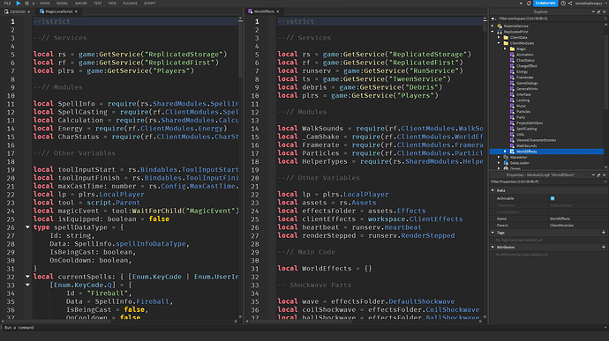Click the Collaborate button
Viewport: 609px width, 341px height.
[545, 4]
